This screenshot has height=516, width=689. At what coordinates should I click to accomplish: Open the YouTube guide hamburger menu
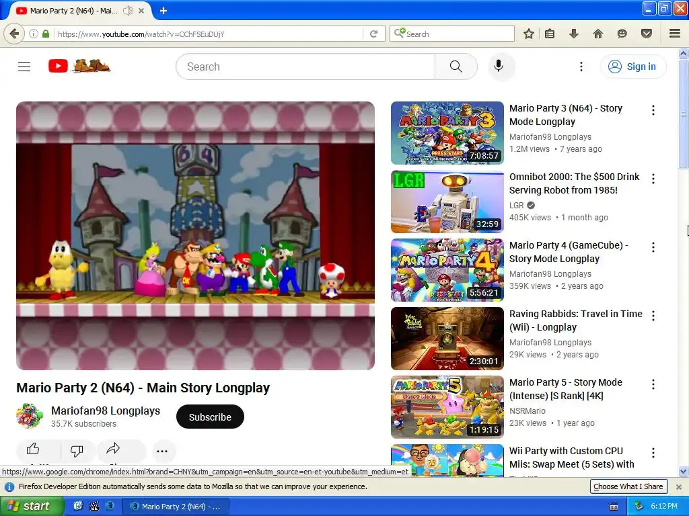click(x=24, y=67)
